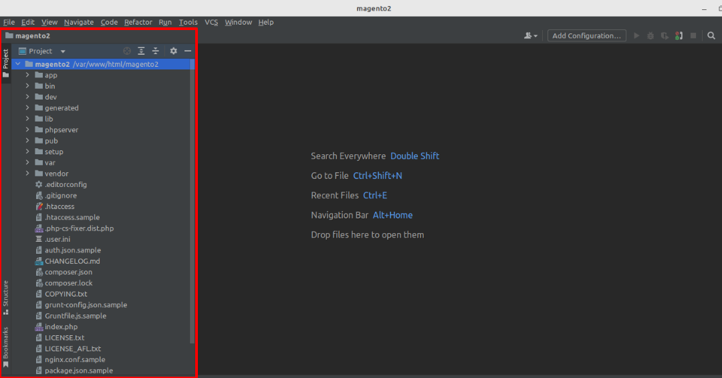Image resolution: width=722 pixels, height=378 pixels.
Task: Expand the app folder
Action: (27, 75)
